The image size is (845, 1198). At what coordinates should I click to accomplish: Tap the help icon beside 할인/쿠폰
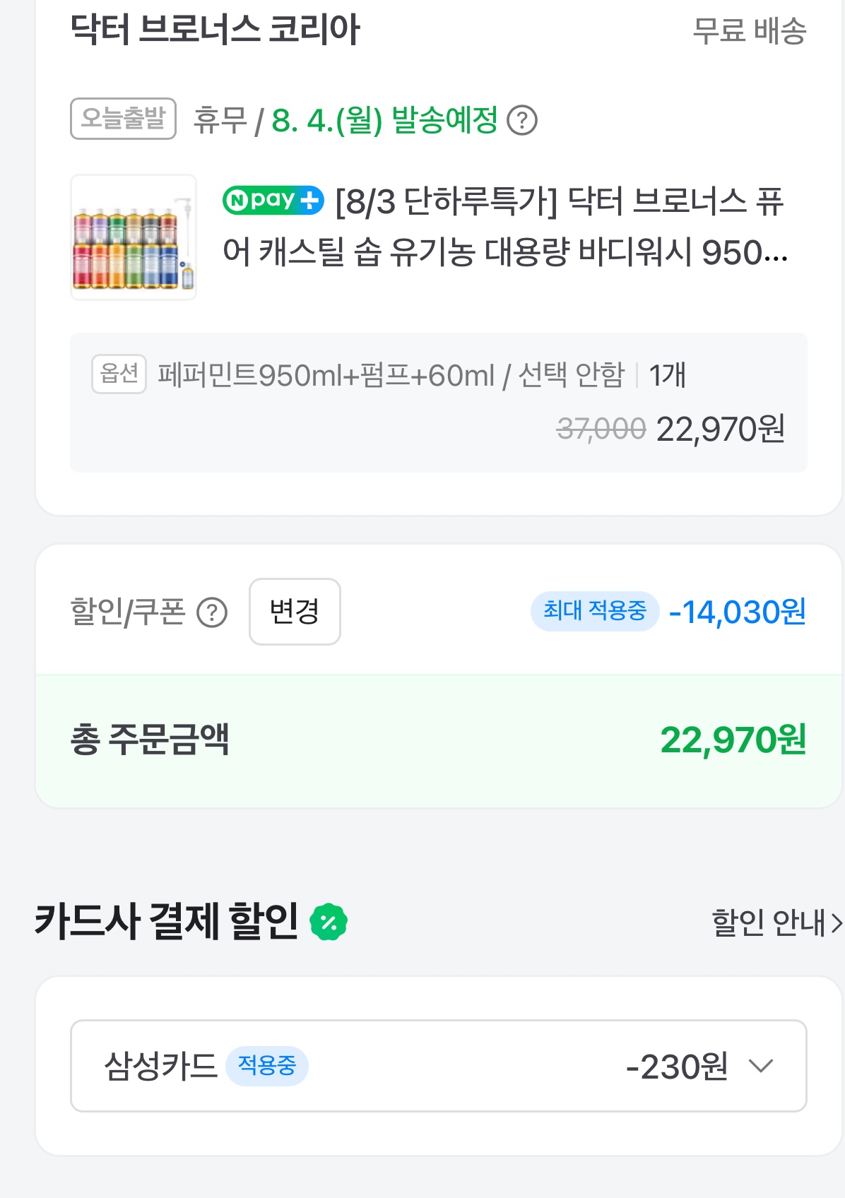tap(212, 612)
